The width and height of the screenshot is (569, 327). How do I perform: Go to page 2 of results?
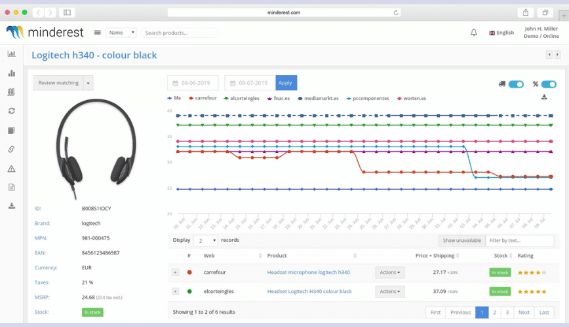tap(494, 312)
